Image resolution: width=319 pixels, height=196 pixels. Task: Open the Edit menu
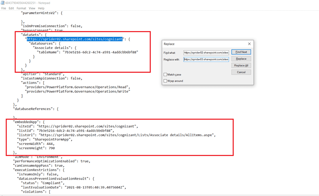pos(11,8)
